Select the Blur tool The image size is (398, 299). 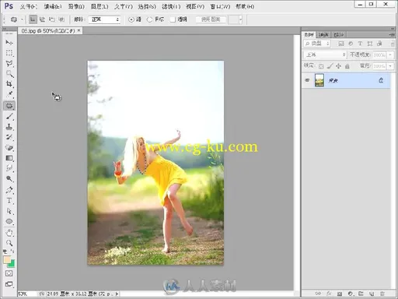coord(9,168)
